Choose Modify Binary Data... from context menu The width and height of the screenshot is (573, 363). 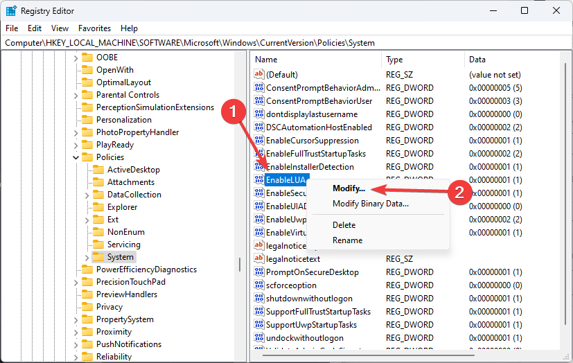point(370,204)
